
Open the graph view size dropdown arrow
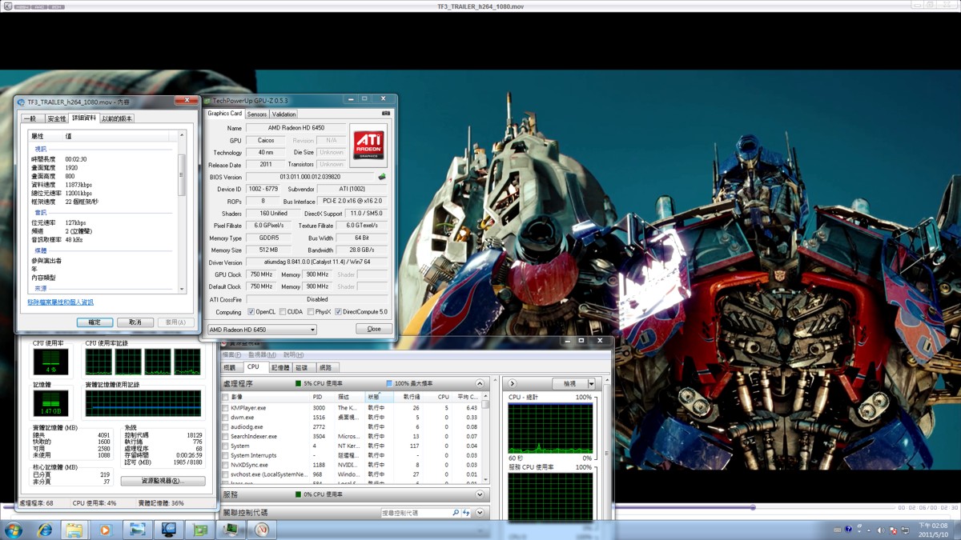coord(591,384)
